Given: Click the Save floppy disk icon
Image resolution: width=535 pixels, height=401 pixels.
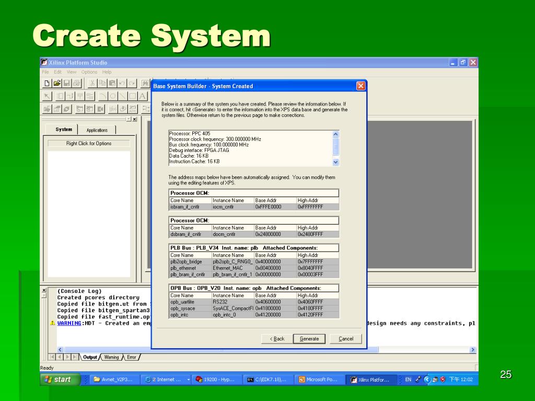Looking at the screenshot, I should click(66, 83).
